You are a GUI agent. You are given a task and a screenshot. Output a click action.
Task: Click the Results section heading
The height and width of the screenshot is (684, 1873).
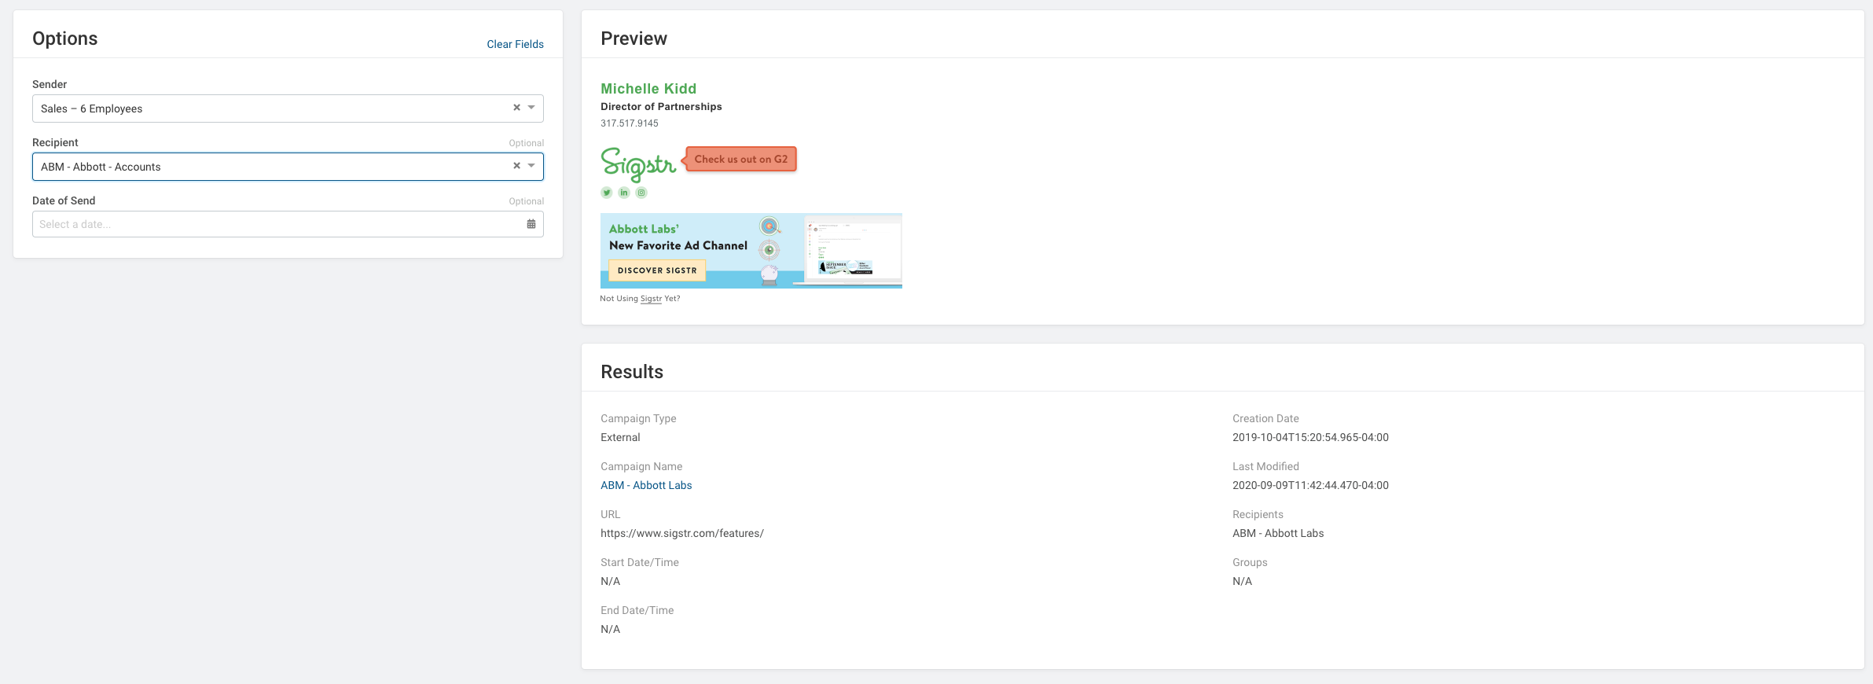pyautogui.click(x=632, y=372)
